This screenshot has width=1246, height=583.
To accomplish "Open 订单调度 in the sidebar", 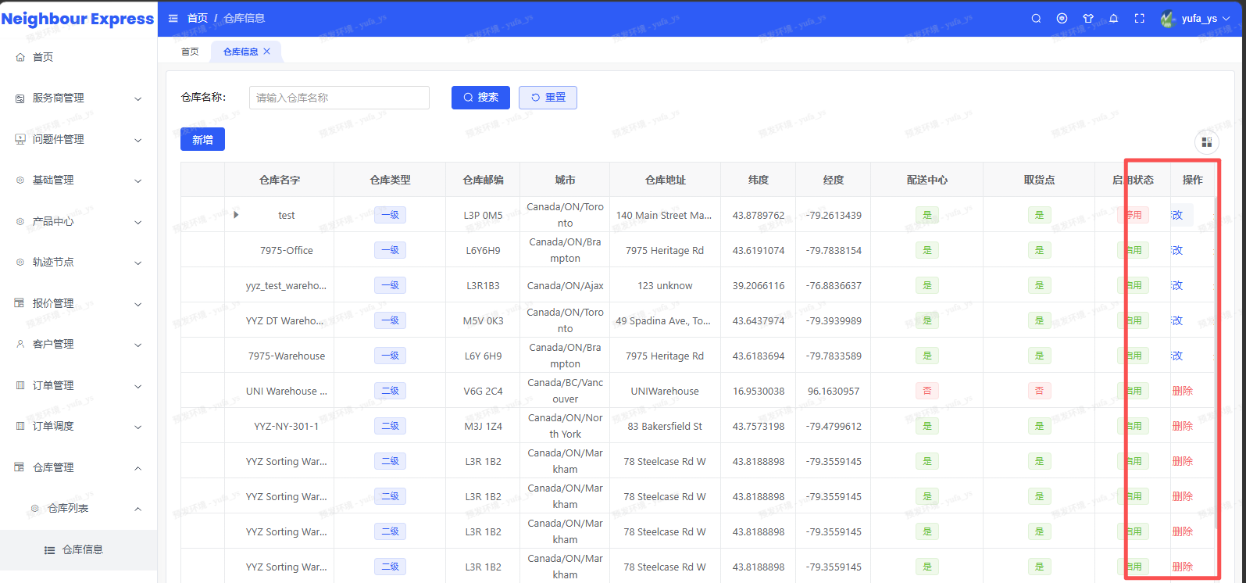I will (x=78, y=426).
